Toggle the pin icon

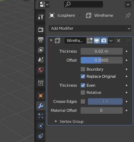point(128,15)
